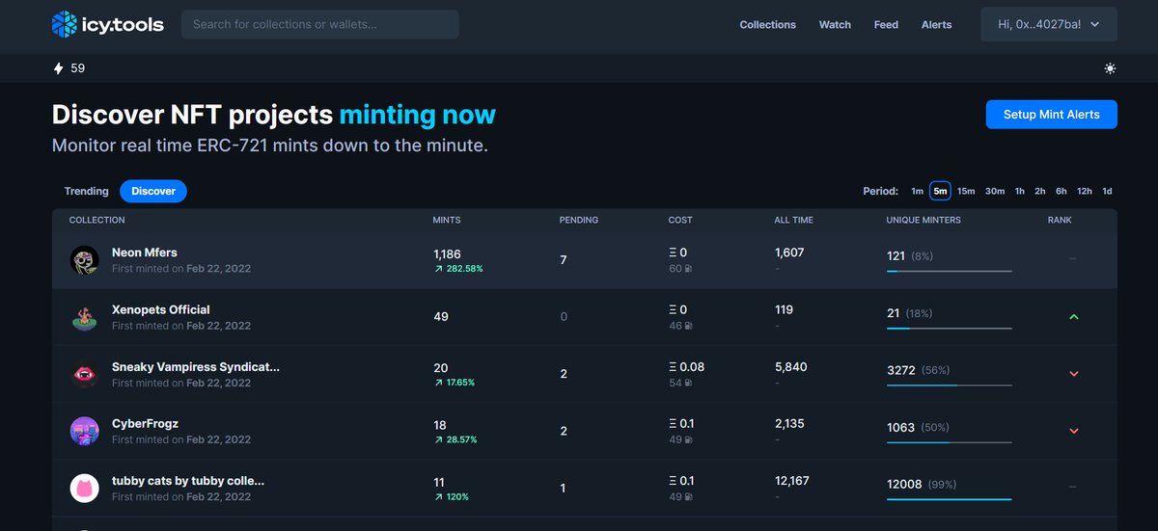
Task: Click the RANK column header
Action: 1060,220
